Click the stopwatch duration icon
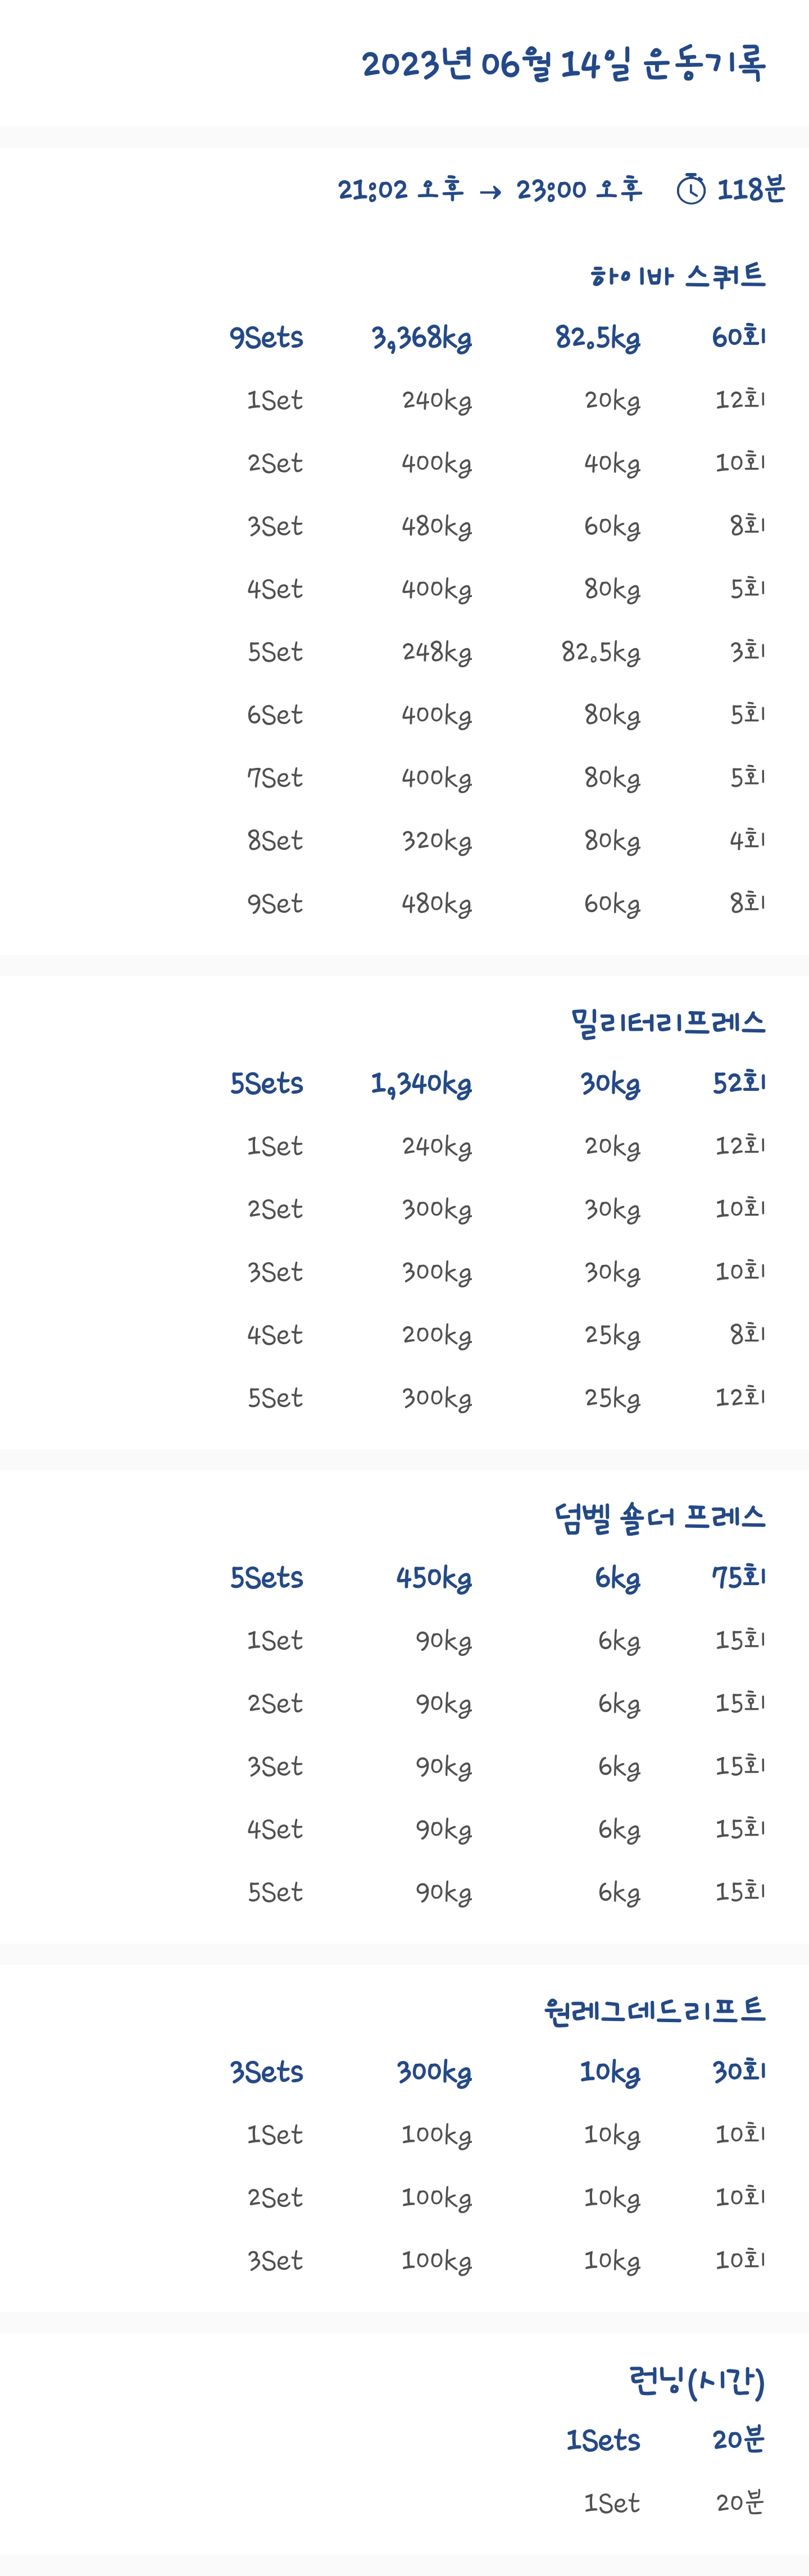 (x=691, y=189)
